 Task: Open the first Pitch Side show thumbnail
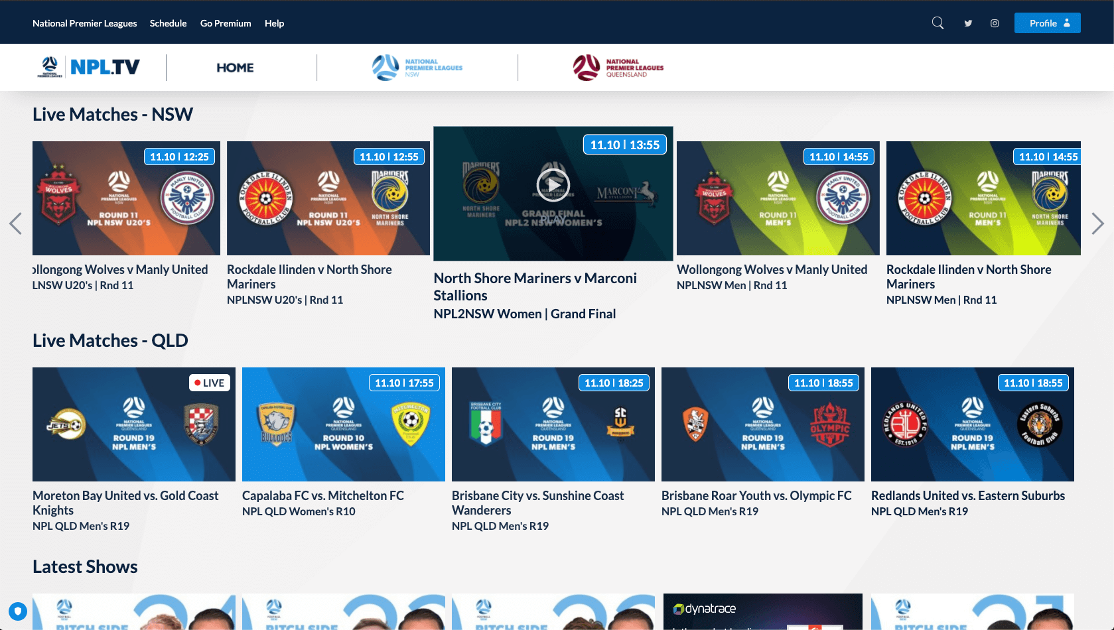tap(134, 611)
